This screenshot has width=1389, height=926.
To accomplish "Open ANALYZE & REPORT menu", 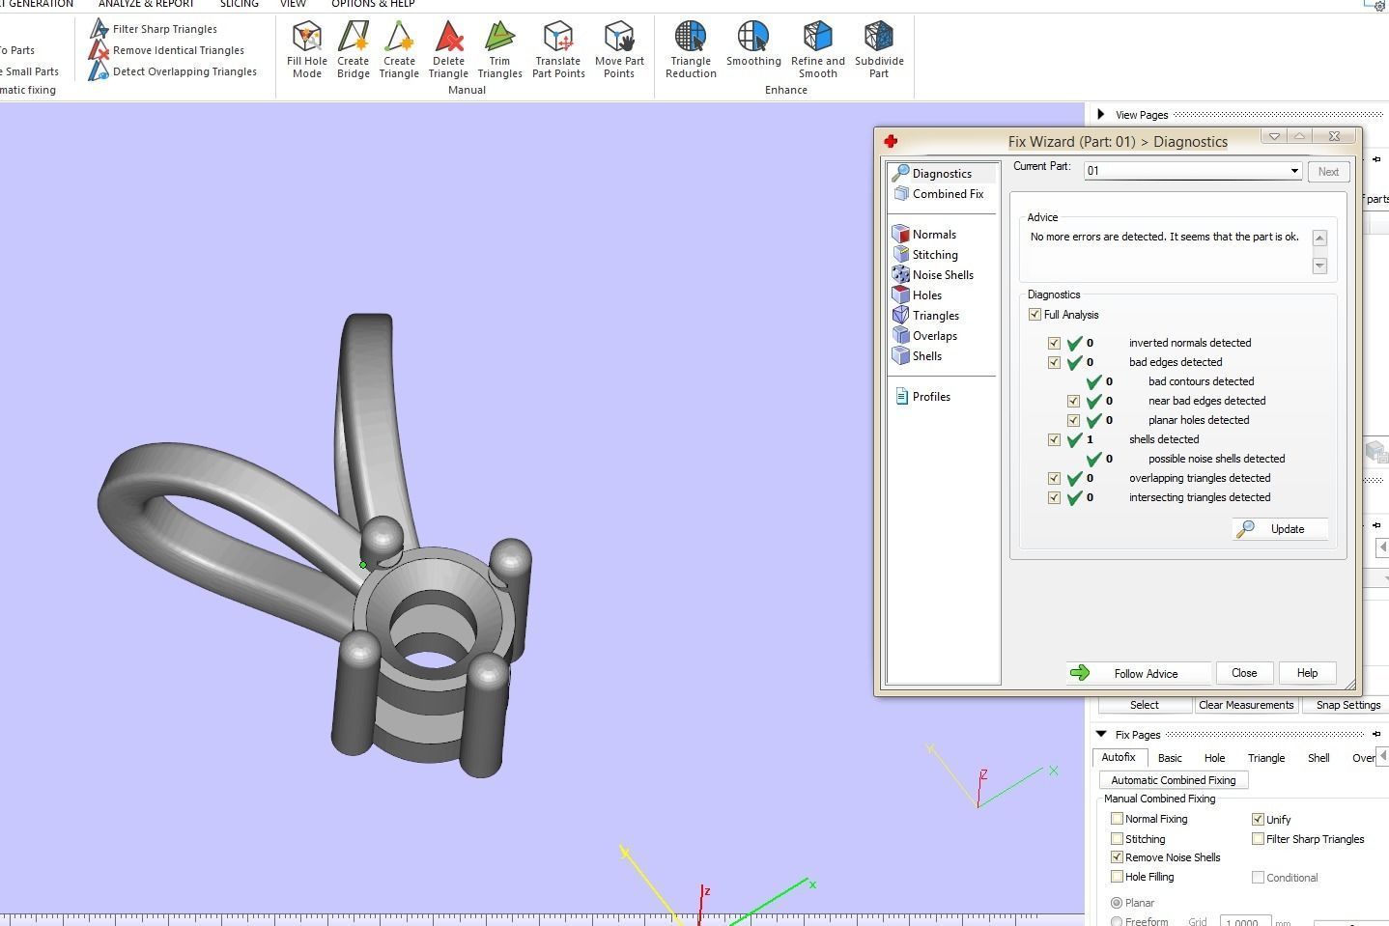I will [x=146, y=4].
